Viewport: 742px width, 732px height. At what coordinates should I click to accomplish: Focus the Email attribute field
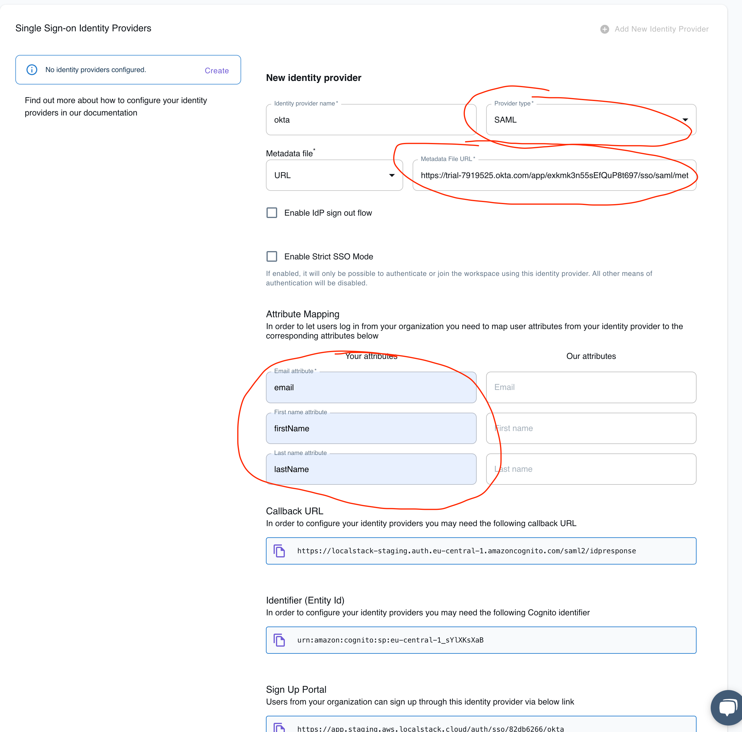(x=371, y=387)
